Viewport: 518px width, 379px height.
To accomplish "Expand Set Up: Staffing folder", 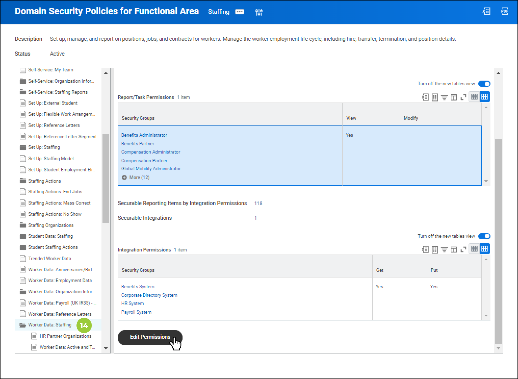I will pyautogui.click(x=23, y=147).
